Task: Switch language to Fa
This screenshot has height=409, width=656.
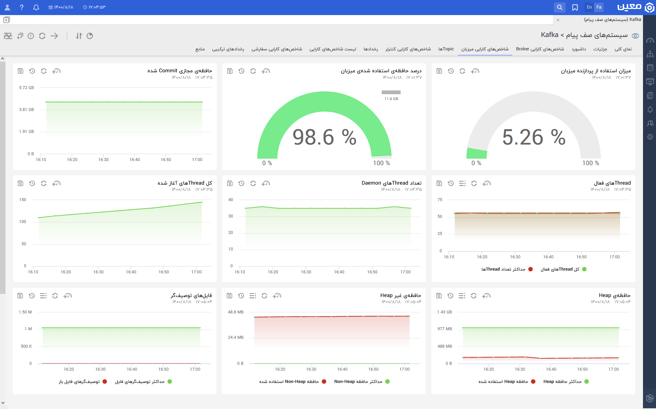Action: coord(599,7)
